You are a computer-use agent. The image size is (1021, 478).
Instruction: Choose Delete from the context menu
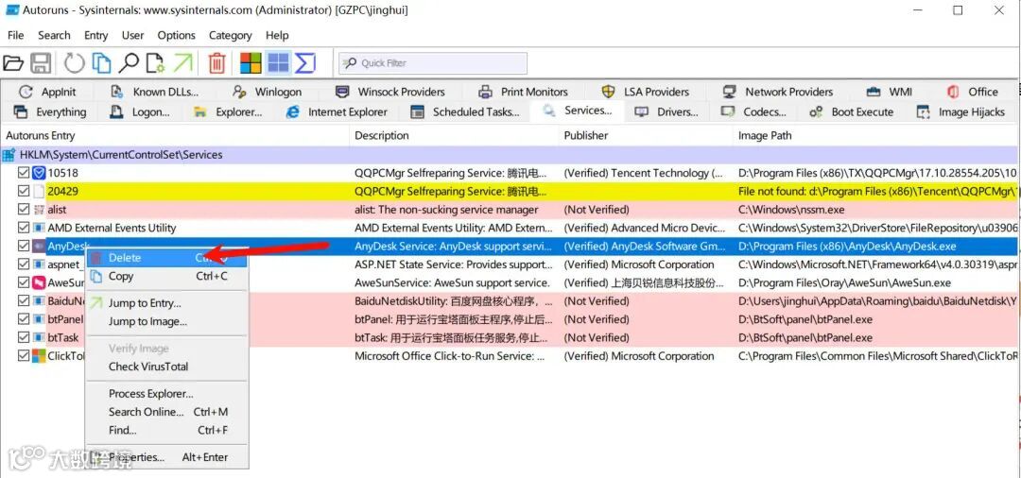pyautogui.click(x=166, y=258)
